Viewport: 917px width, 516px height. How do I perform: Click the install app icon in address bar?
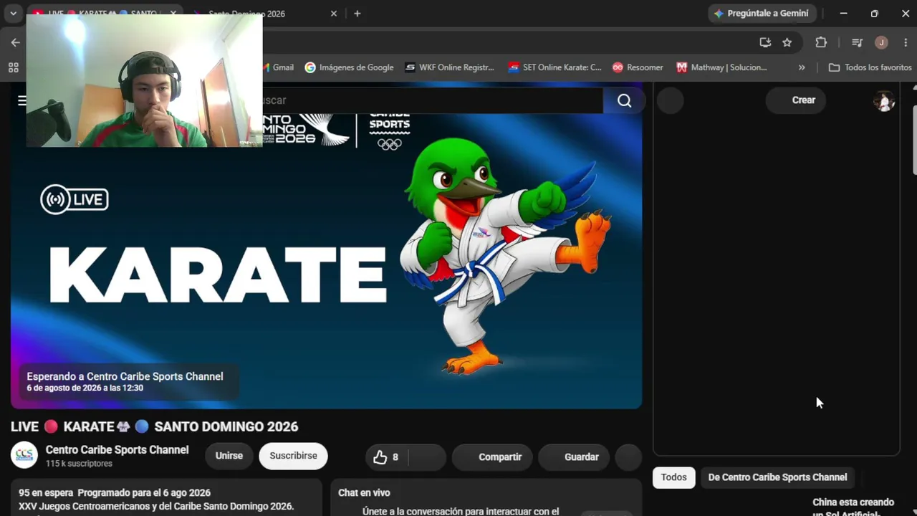765,42
